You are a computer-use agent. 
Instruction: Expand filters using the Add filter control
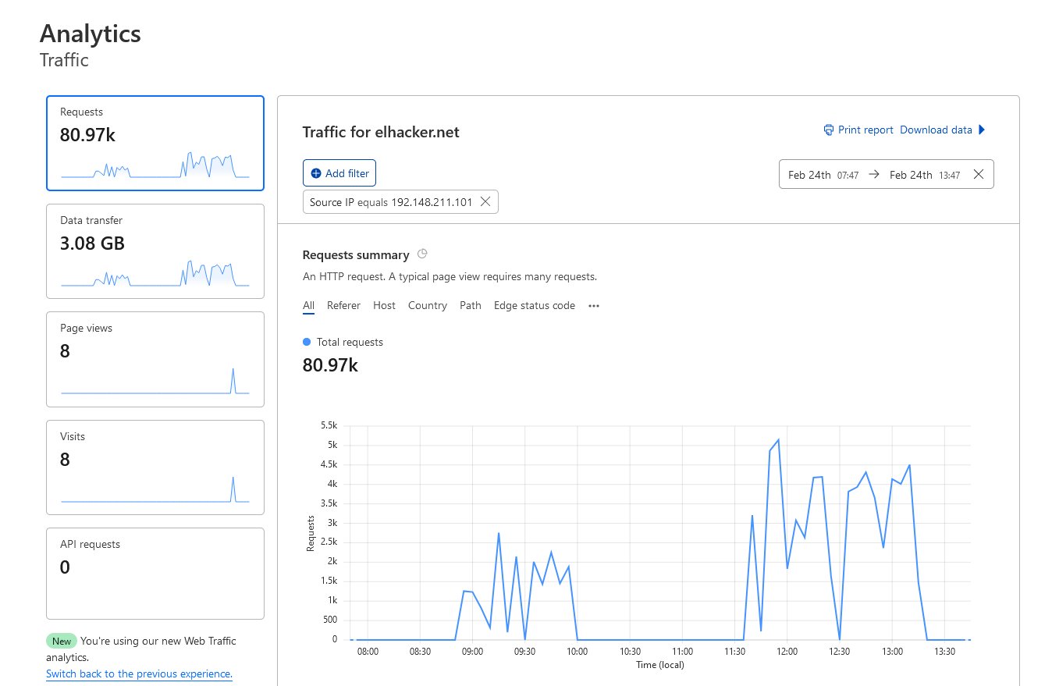pos(339,172)
